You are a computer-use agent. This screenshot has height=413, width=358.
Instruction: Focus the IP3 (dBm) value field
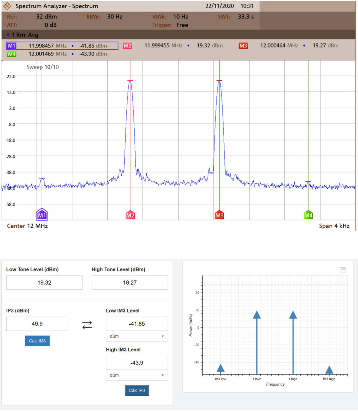[37, 324]
